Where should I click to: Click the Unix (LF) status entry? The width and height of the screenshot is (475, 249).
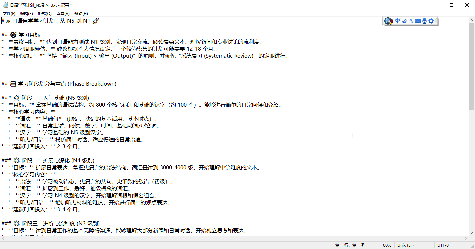pos(406,245)
